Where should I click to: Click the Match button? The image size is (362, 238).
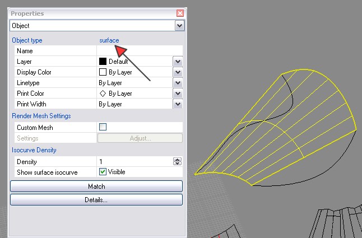[x=96, y=186]
